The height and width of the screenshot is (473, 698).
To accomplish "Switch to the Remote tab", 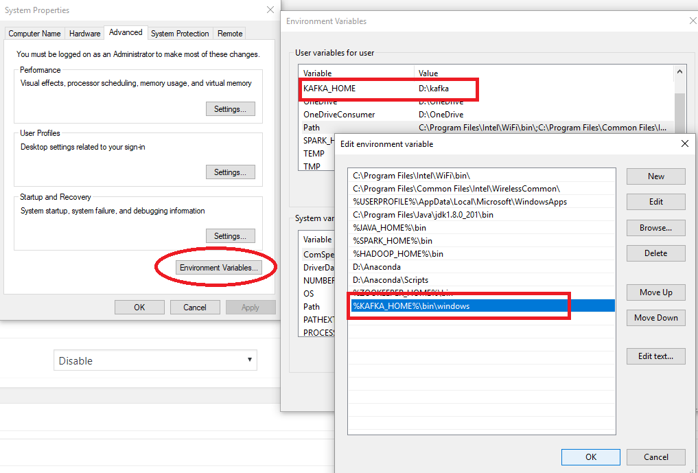I will pos(229,33).
